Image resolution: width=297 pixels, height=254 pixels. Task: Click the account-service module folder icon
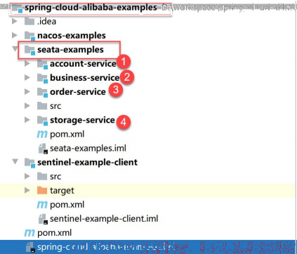point(43,64)
